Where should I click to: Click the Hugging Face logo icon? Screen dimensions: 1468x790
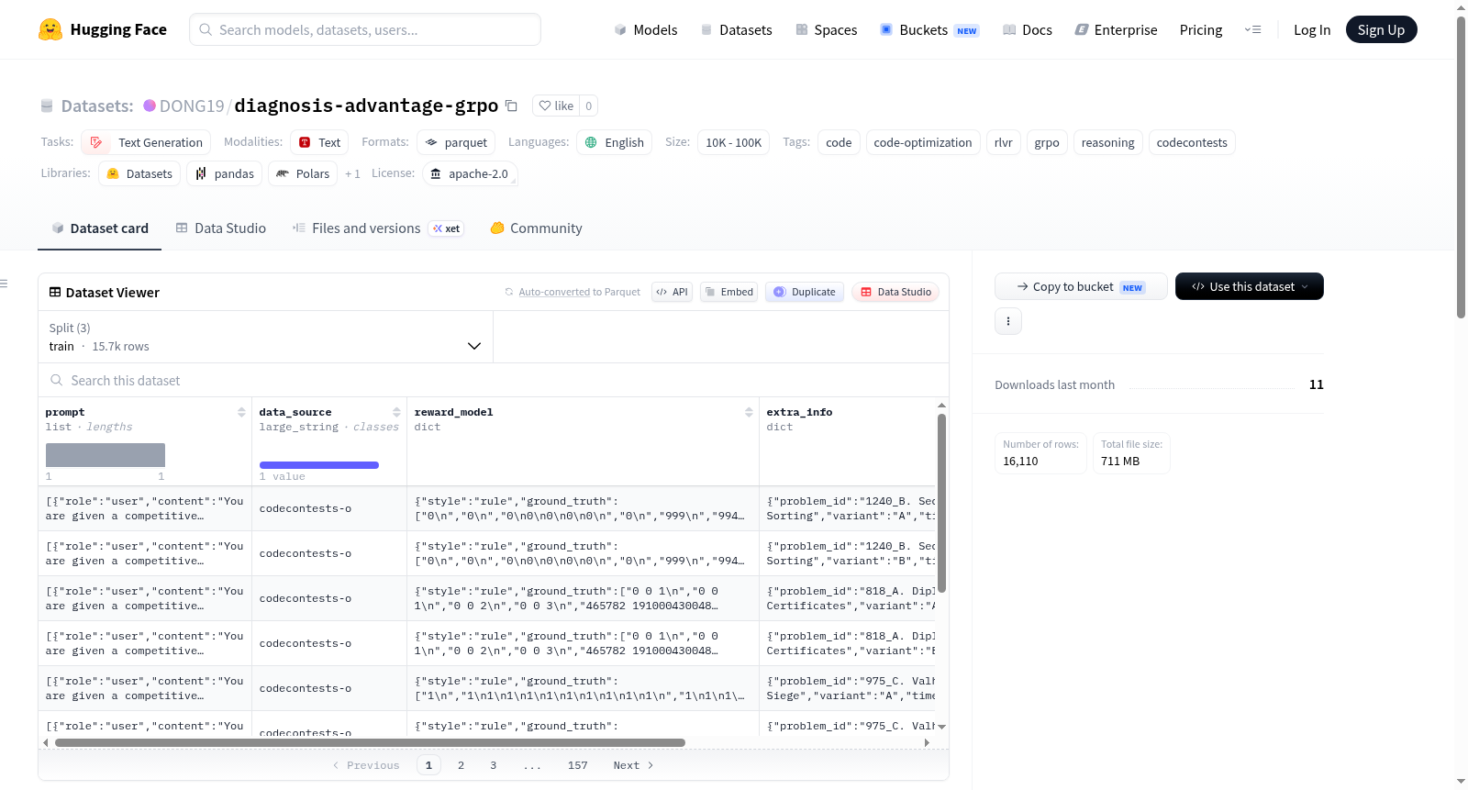[x=50, y=29]
